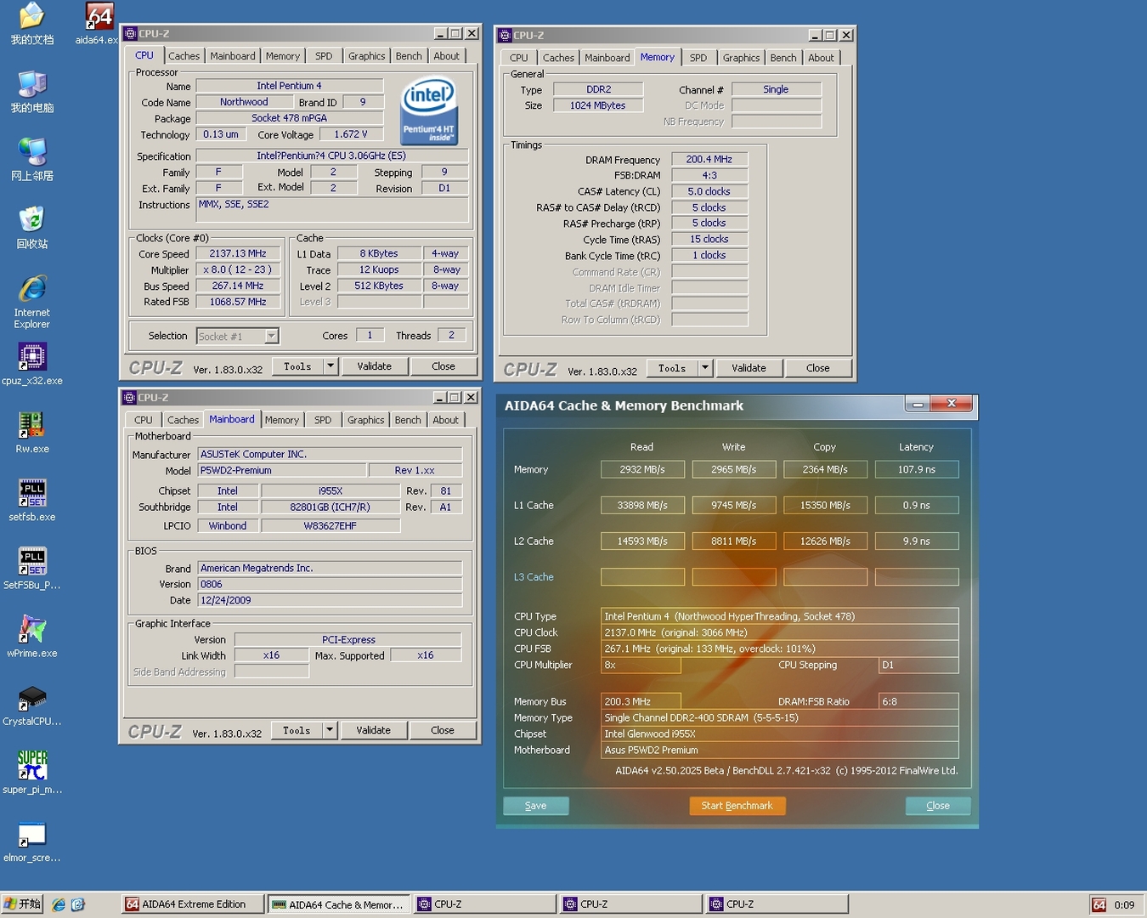Click Memory Read value 2932 MB/s
1147x918 pixels.
[x=642, y=469]
